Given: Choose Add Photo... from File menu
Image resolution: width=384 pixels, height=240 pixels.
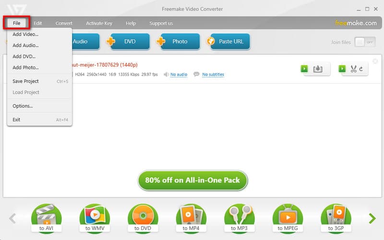Looking at the screenshot, I should [39, 67].
